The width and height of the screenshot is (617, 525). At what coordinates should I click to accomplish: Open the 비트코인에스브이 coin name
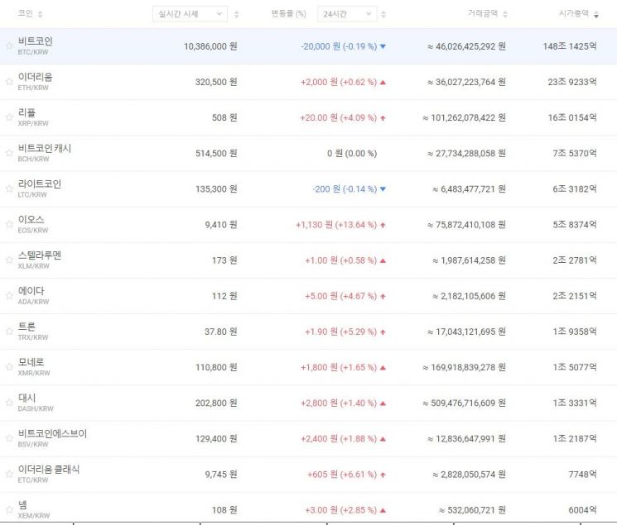pyautogui.click(x=52, y=434)
